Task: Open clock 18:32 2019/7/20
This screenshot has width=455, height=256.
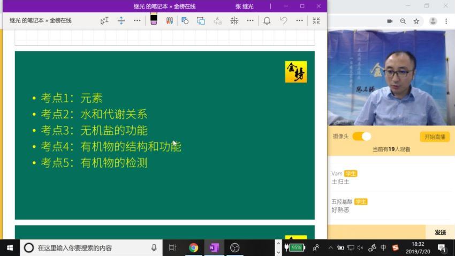Action: (x=418, y=247)
